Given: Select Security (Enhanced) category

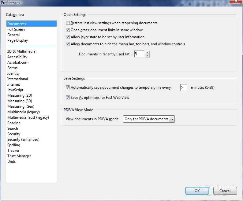Looking at the screenshot, I should tap(32, 139).
